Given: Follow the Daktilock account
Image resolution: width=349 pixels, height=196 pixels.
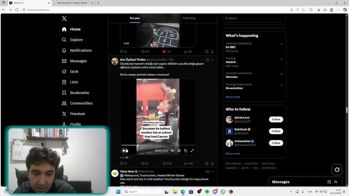Looking at the screenshot, I should [276, 131].
